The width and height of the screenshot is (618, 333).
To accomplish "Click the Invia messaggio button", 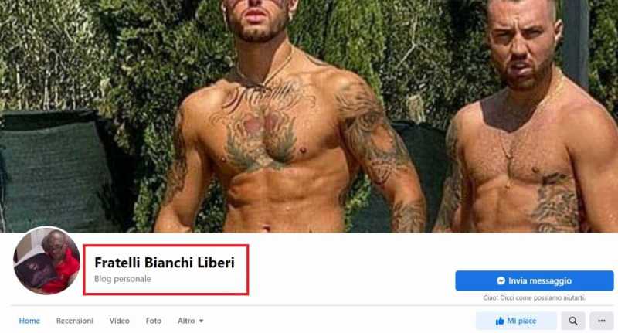I will tap(534, 280).
